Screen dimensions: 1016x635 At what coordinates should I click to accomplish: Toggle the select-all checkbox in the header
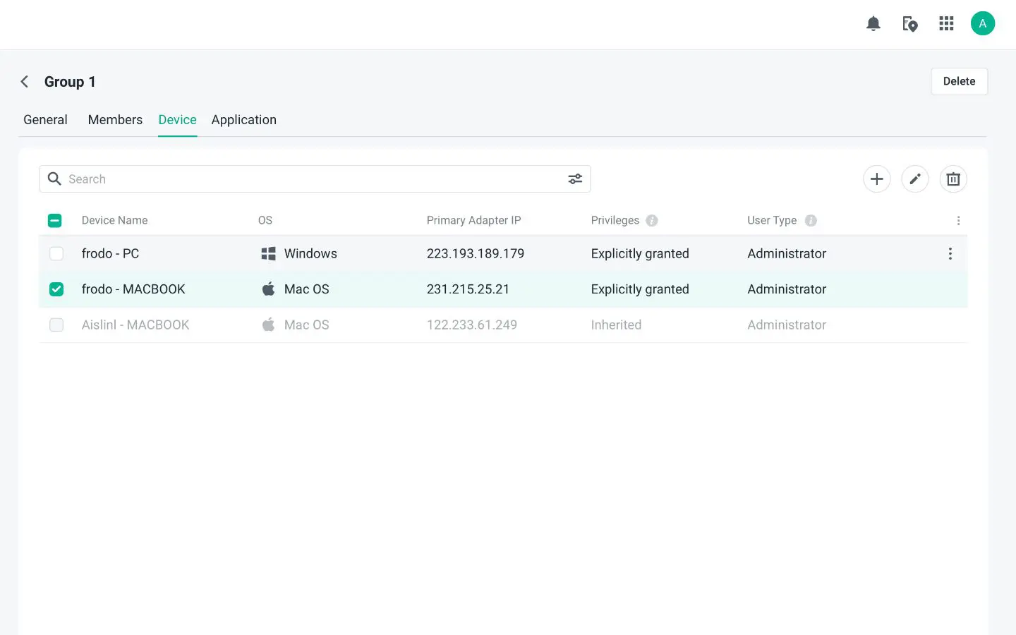[54, 220]
